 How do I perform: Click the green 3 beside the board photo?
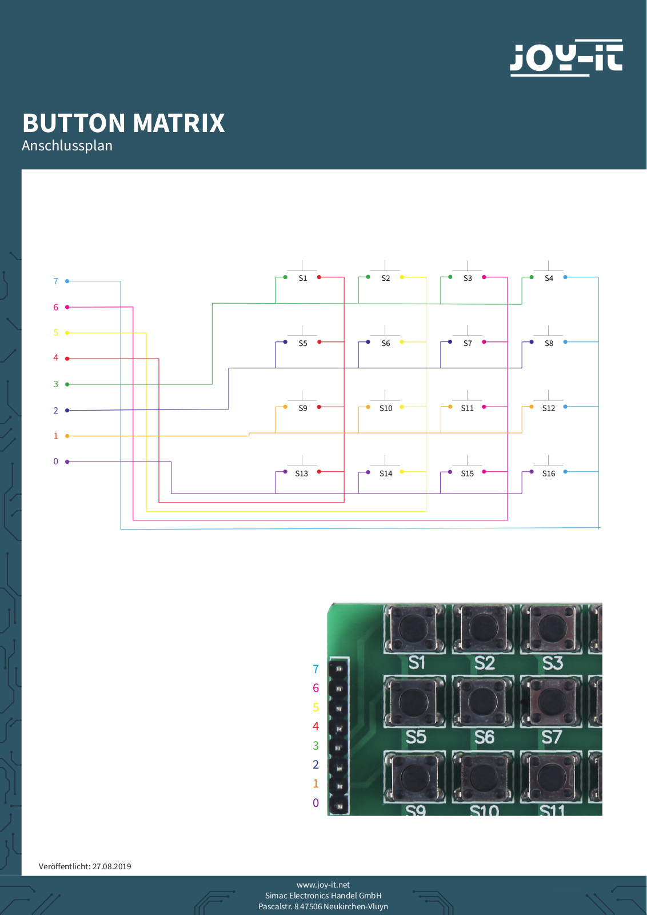point(315,746)
